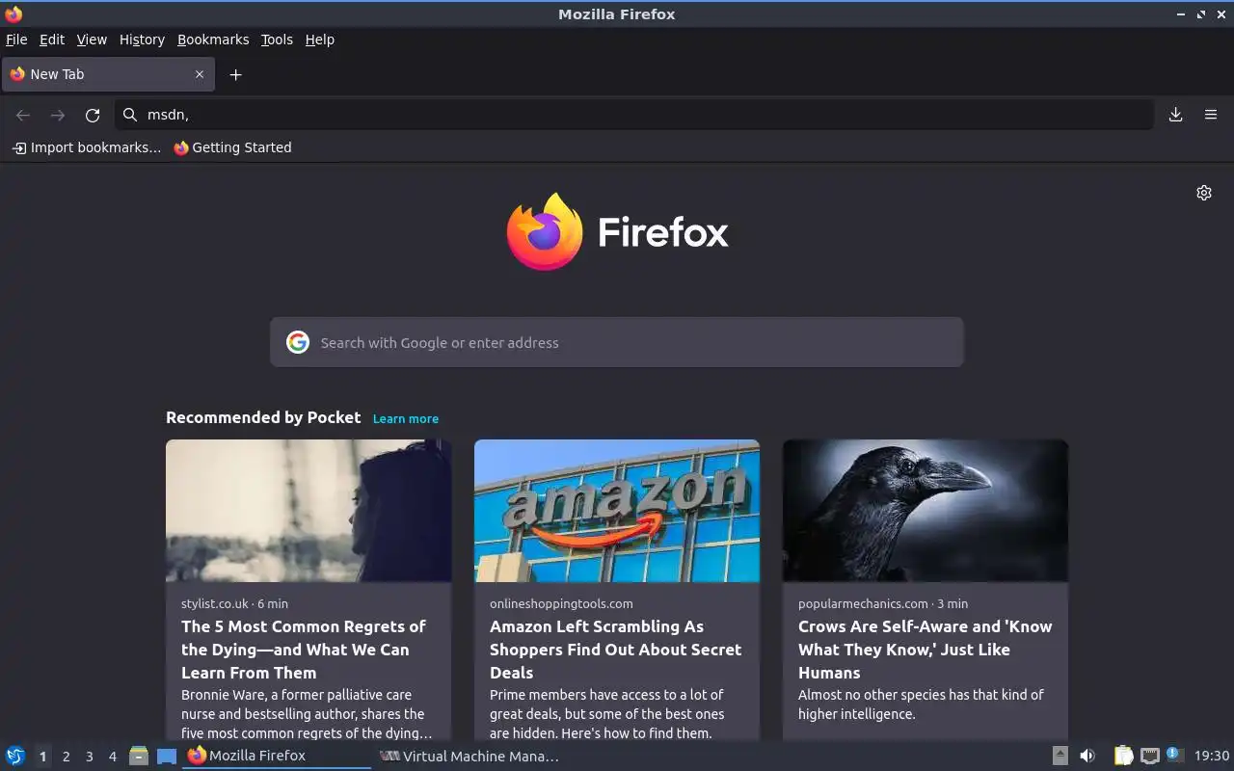This screenshot has height=771, width=1234.
Task: Click the search magnifier in address bar
Action: click(x=130, y=115)
